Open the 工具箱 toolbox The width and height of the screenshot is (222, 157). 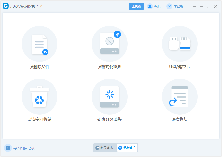click(136, 6)
